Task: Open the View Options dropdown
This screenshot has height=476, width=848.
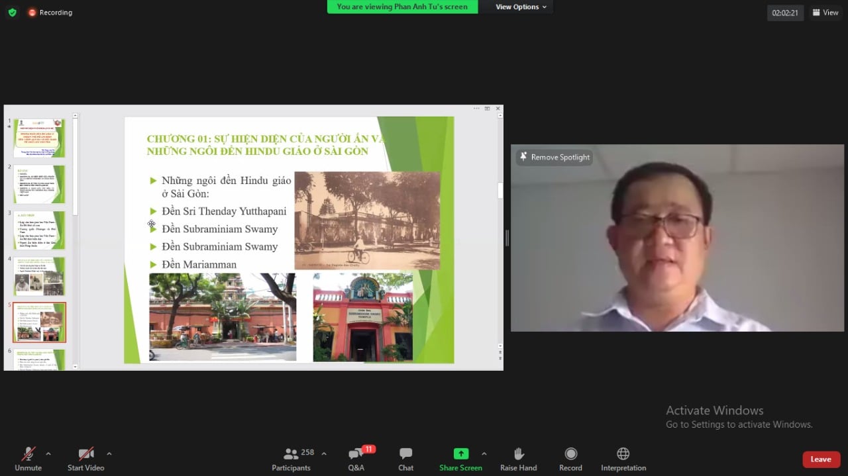Action: click(521, 7)
